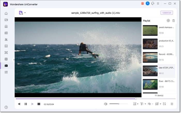This screenshot has width=181, height=113.
Task: Play the pexels-kampus video thumbnail
Action: [x=150, y=30]
